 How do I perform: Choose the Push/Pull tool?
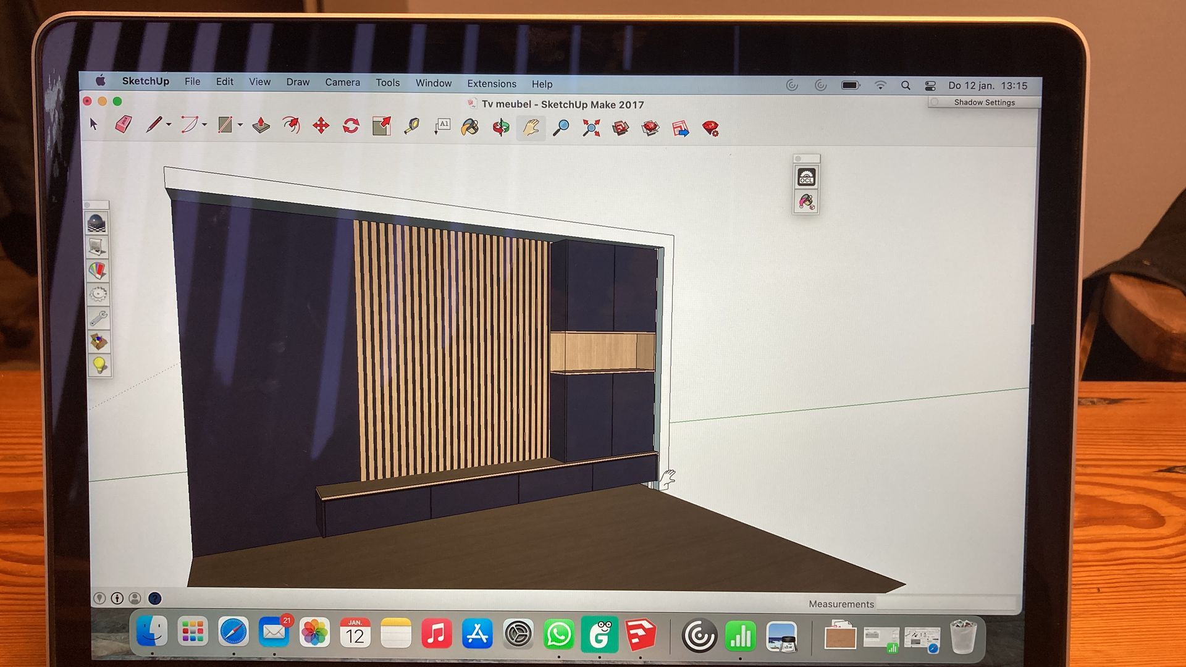click(x=261, y=125)
